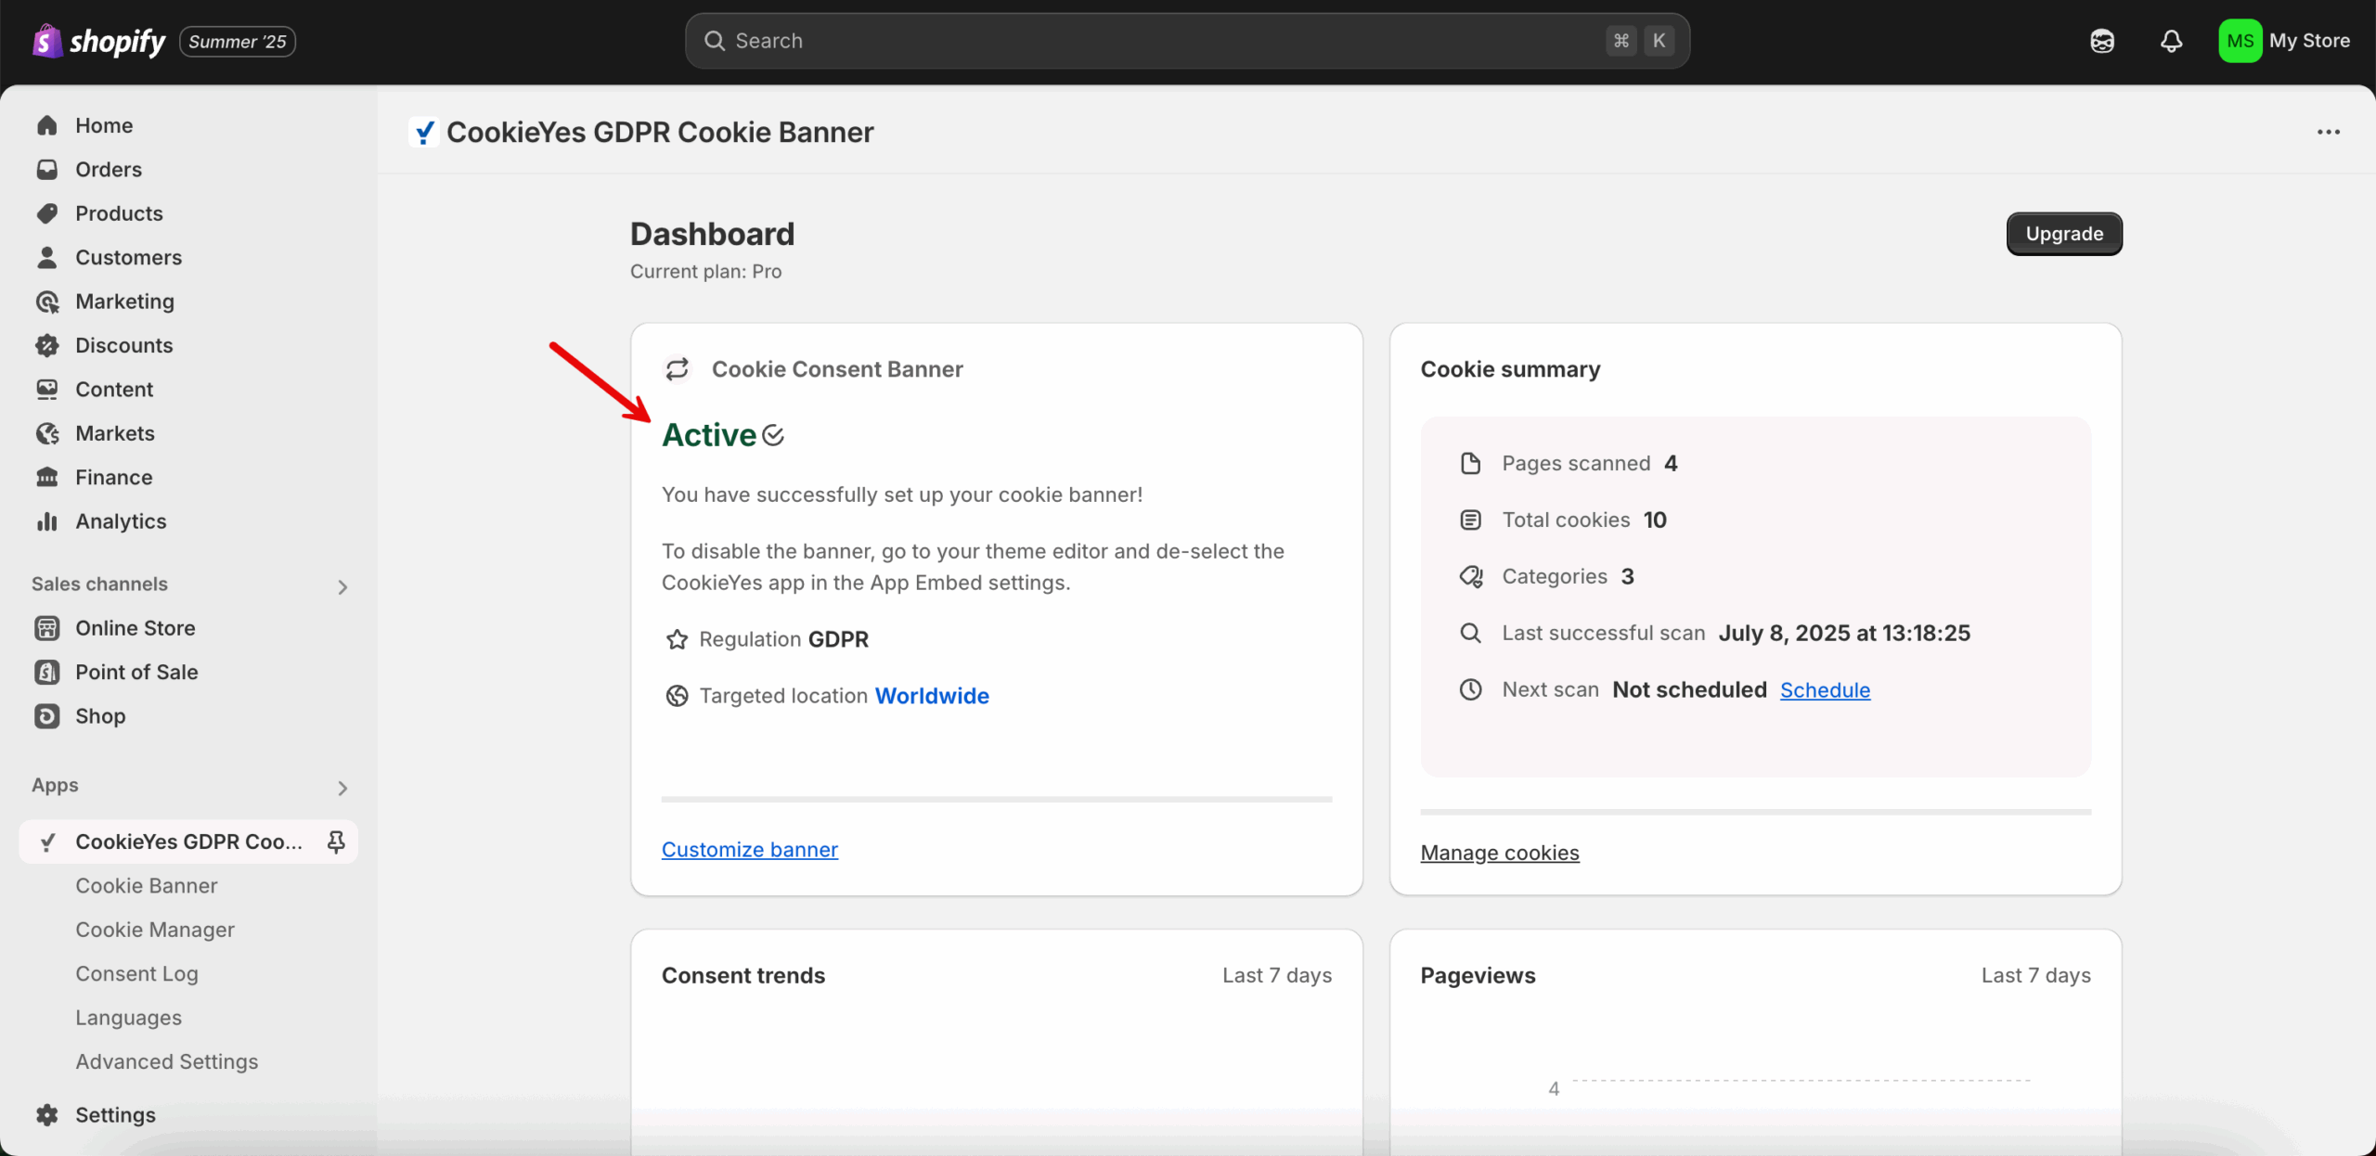
Task: Unpin the CookieYes app with pin icon
Action: tap(336, 841)
